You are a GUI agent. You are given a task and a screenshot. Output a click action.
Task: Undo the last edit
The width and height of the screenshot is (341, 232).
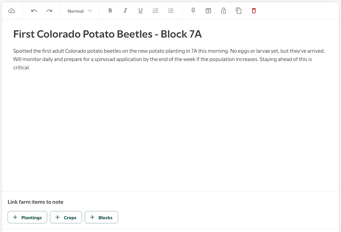pos(34,11)
